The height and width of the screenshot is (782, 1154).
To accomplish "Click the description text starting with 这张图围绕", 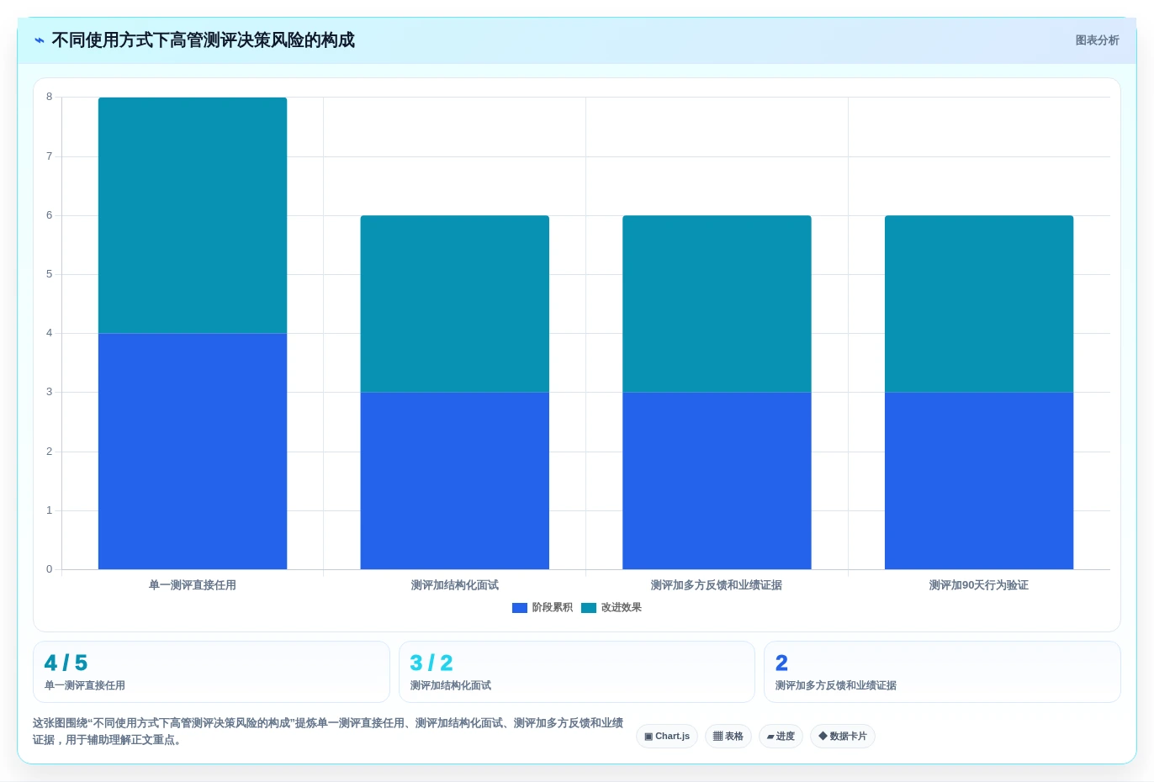I will 328,732.
